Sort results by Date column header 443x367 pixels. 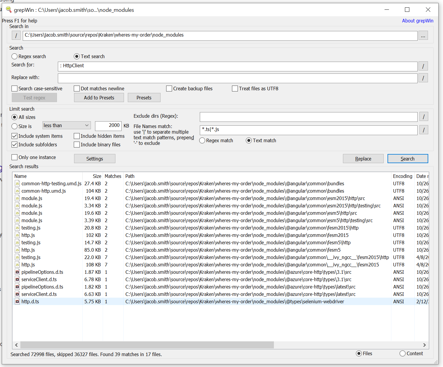coord(422,176)
